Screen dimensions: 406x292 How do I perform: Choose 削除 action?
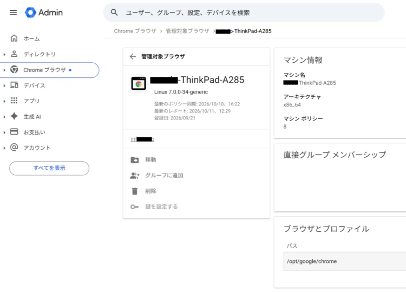(150, 191)
